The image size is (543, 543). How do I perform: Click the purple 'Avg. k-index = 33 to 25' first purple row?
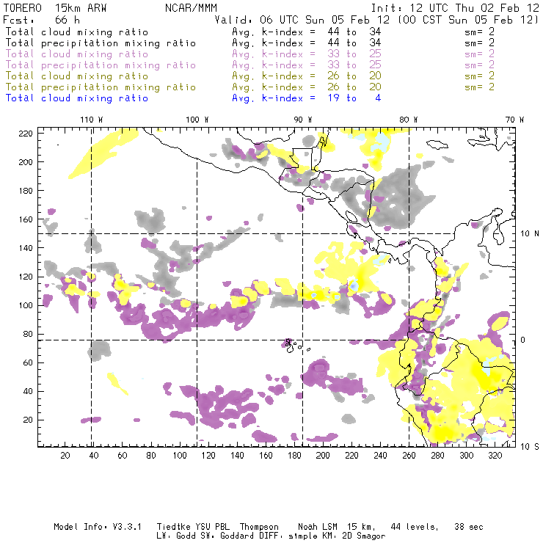point(307,54)
